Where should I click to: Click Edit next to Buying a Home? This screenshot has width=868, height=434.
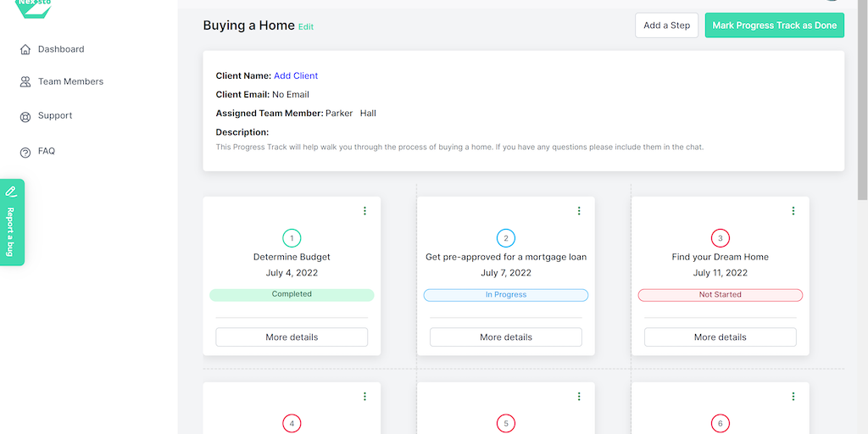click(x=306, y=27)
